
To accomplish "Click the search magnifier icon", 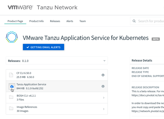I will 134,21.
